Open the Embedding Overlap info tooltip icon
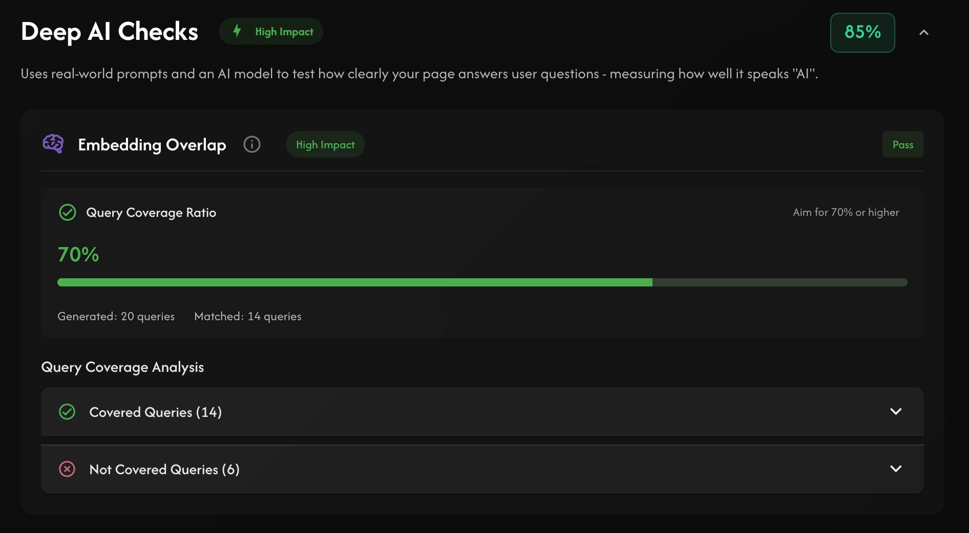Screen dimensions: 969x533 click(251, 145)
